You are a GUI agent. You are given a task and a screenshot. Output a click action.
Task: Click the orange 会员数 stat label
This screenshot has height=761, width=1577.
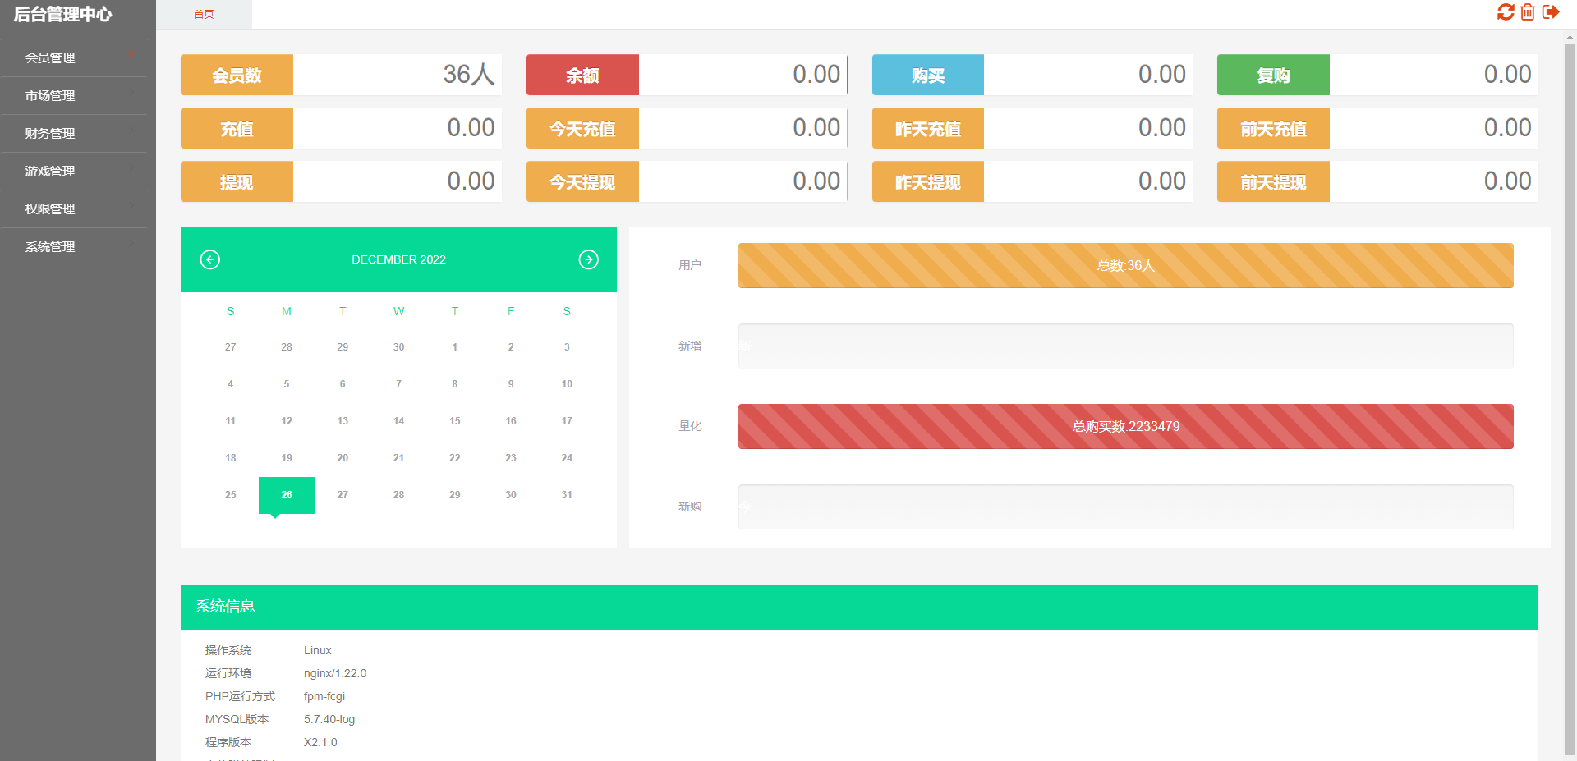coord(237,76)
